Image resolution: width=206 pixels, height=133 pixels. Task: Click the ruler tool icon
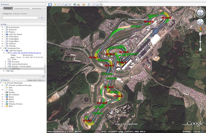(x=89, y=4)
